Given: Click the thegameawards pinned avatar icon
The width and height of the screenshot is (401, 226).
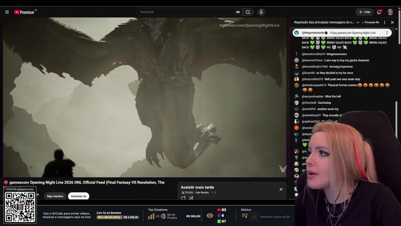Looking at the screenshot, I should [296, 33].
